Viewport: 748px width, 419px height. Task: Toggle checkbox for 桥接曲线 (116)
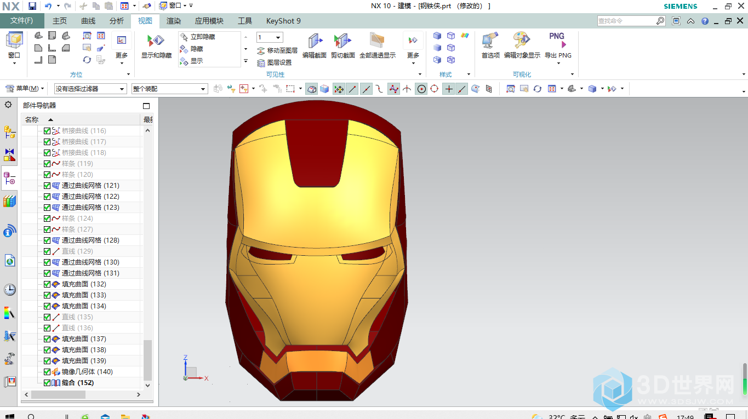(x=47, y=131)
